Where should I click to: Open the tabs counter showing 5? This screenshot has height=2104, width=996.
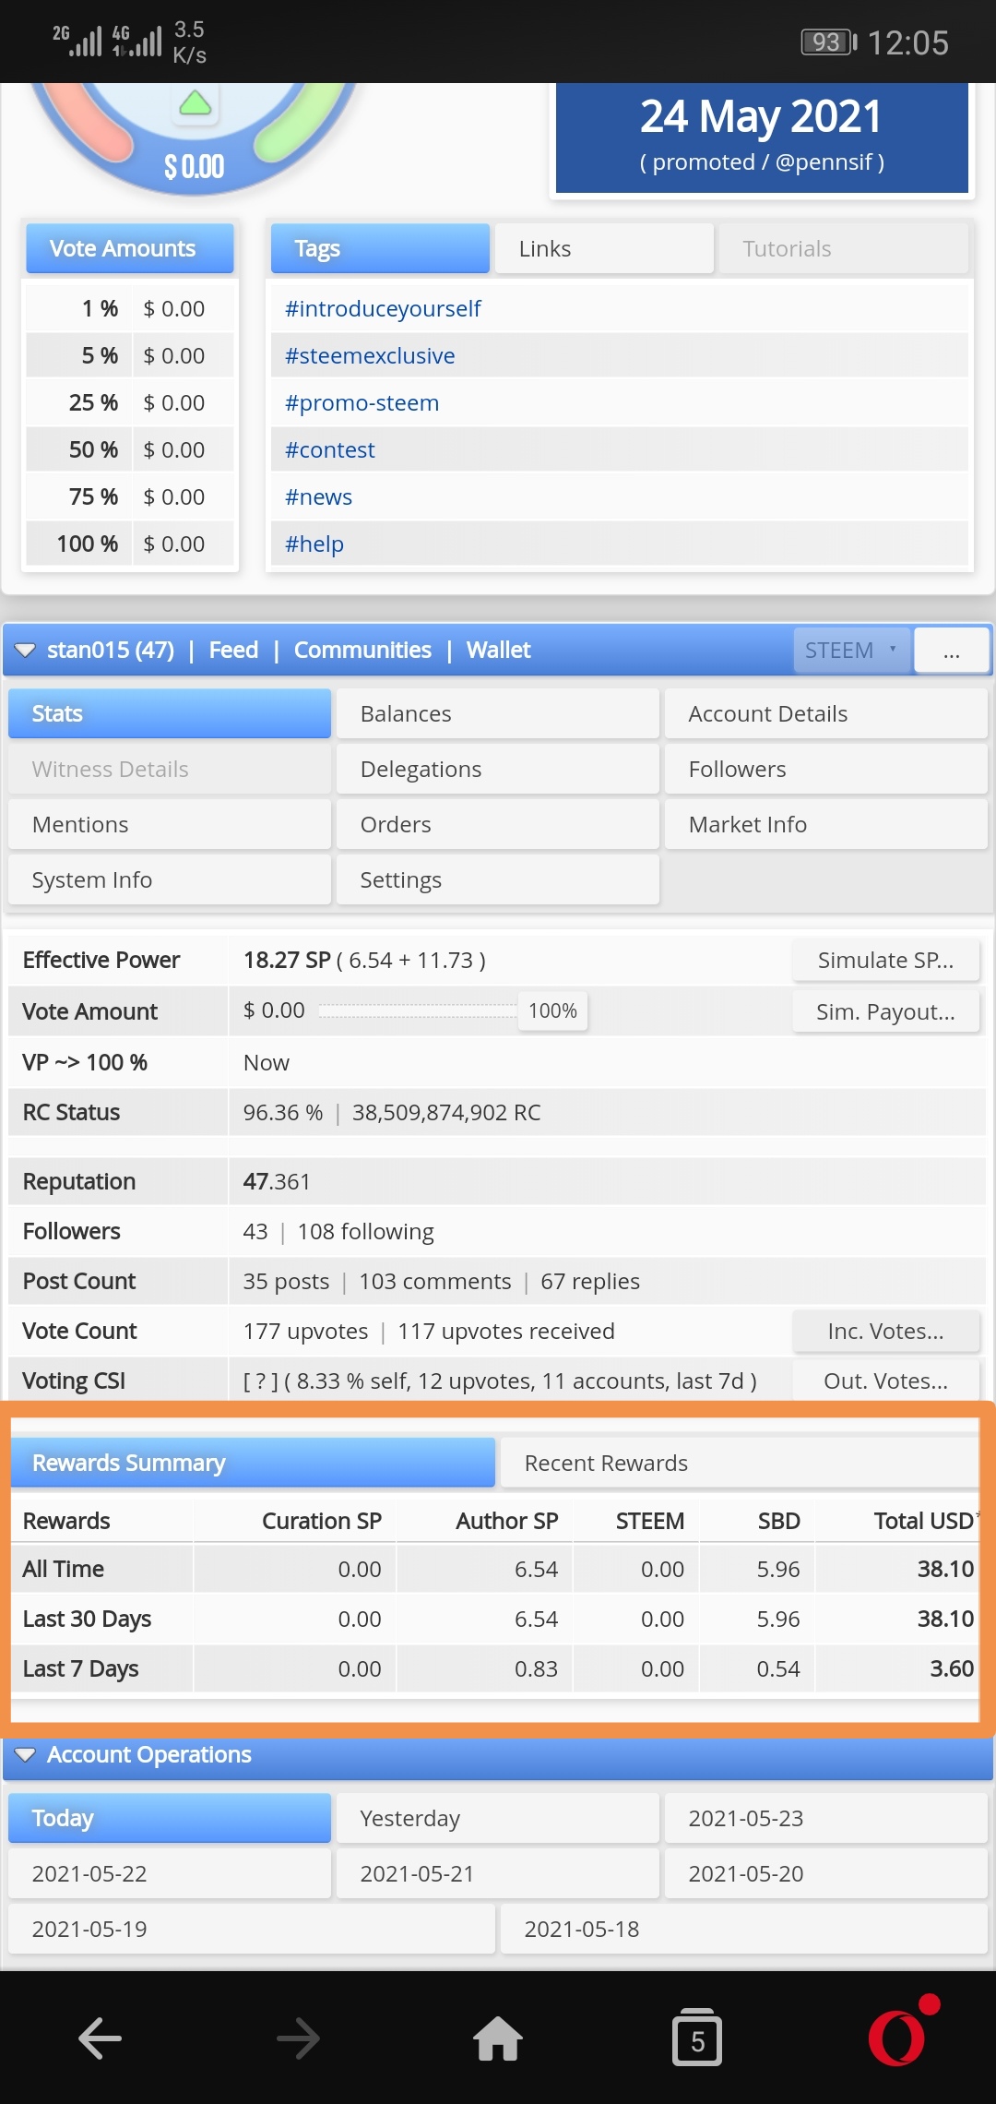click(697, 2037)
